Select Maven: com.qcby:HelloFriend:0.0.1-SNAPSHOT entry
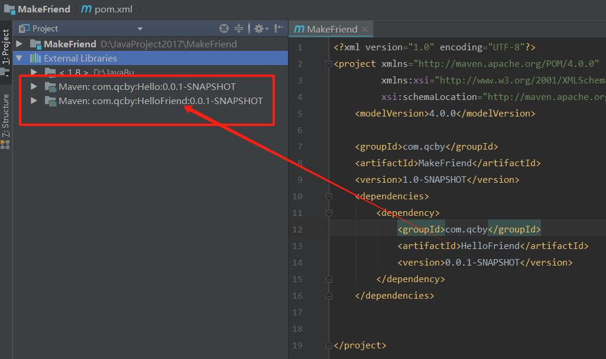 (161, 101)
